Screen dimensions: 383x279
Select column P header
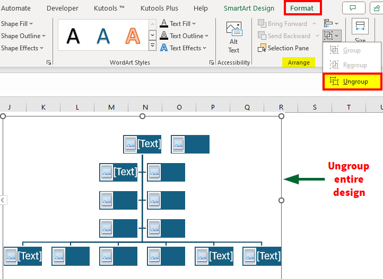point(213,107)
